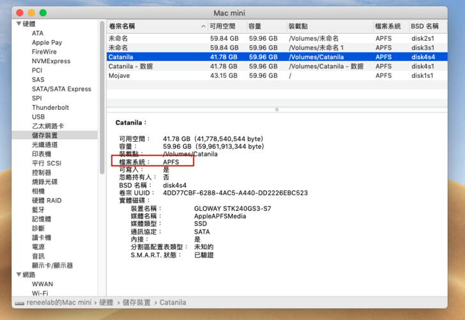
Task: Click 儲存裝置 in the bottom path bar
Action: [137, 303]
